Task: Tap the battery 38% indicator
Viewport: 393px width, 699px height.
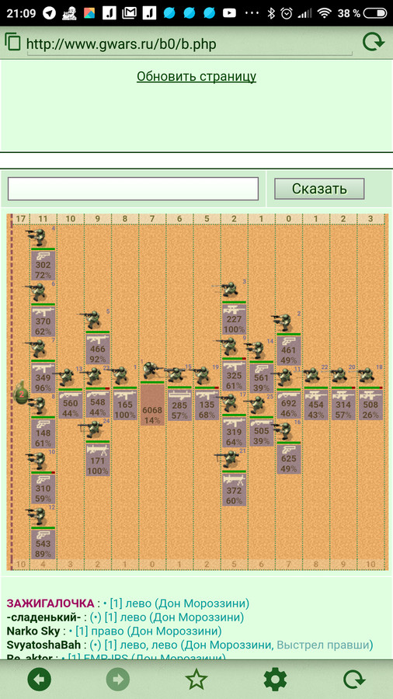Action: coord(363,13)
